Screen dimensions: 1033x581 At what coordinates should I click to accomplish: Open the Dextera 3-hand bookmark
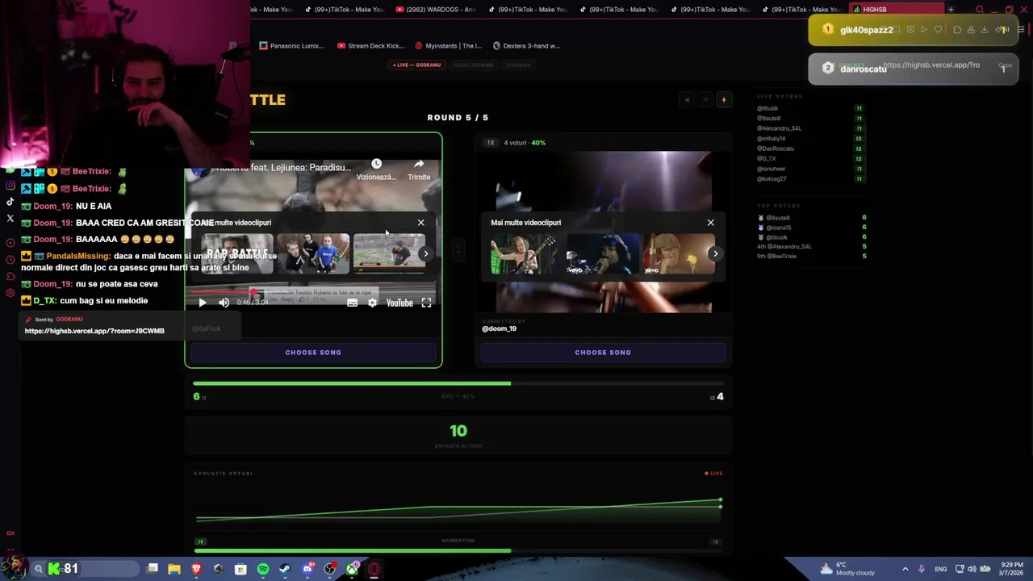526,46
